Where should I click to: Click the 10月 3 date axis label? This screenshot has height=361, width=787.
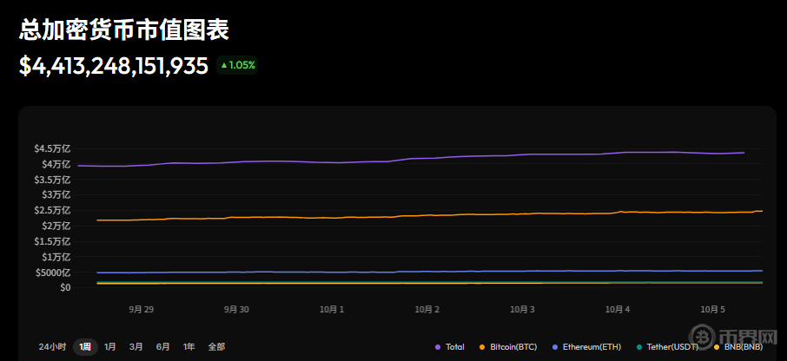pos(522,309)
